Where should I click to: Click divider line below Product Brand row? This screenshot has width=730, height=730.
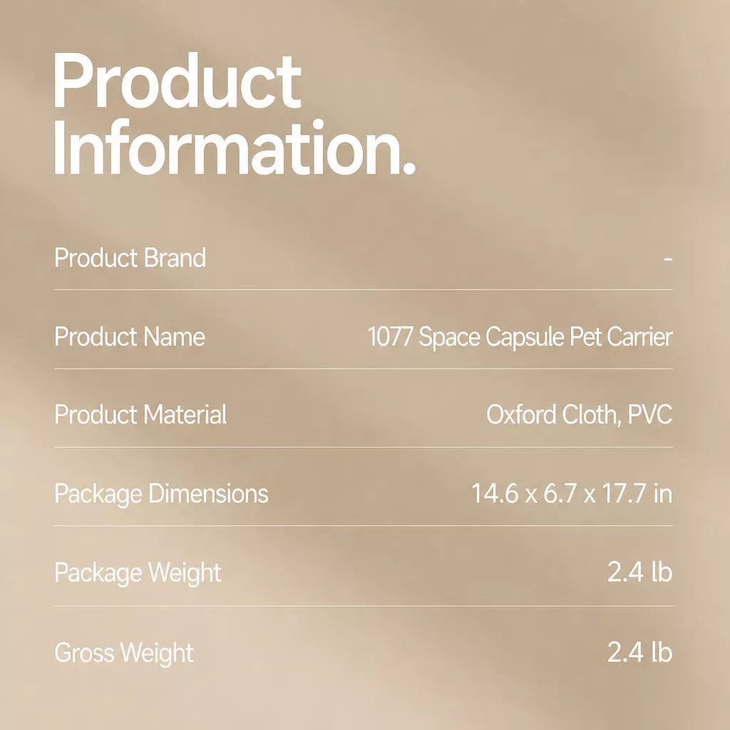pyautogui.click(x=364, y=289)
